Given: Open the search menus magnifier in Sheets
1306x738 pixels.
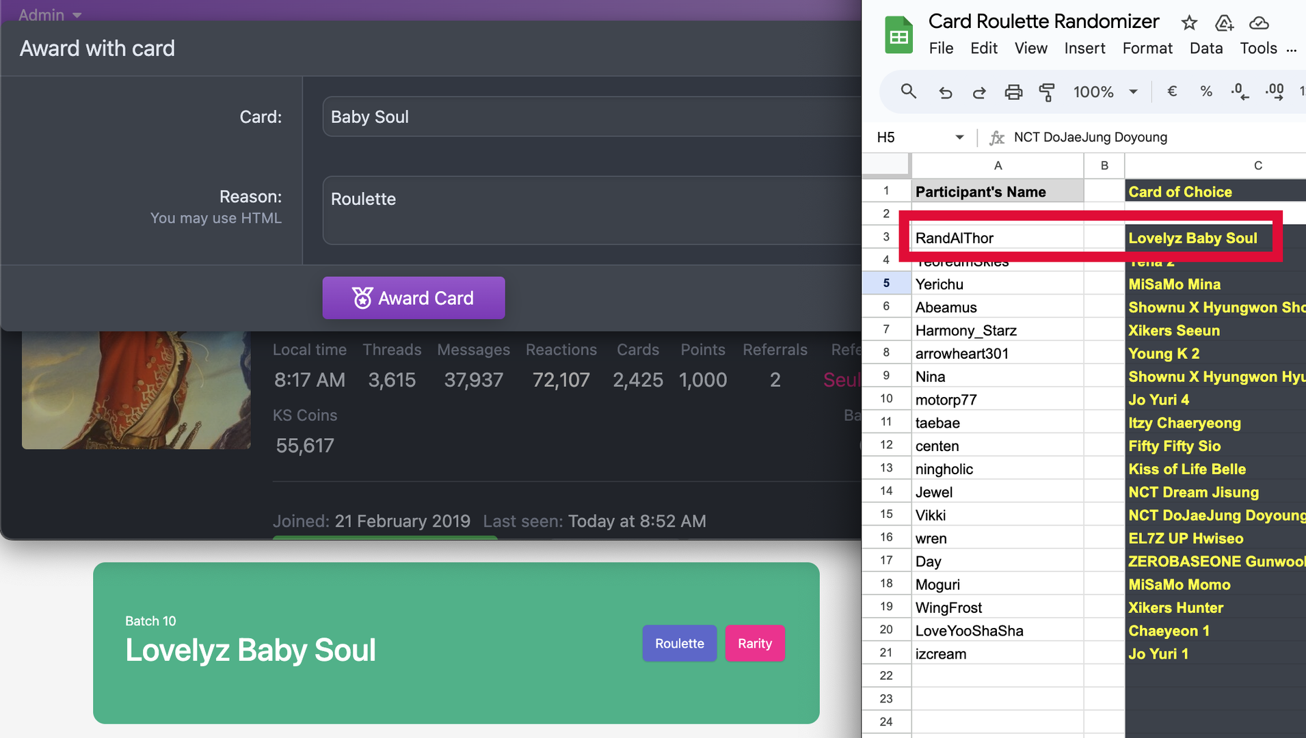Looking at the screenshot, I should (x=908, y=91).
